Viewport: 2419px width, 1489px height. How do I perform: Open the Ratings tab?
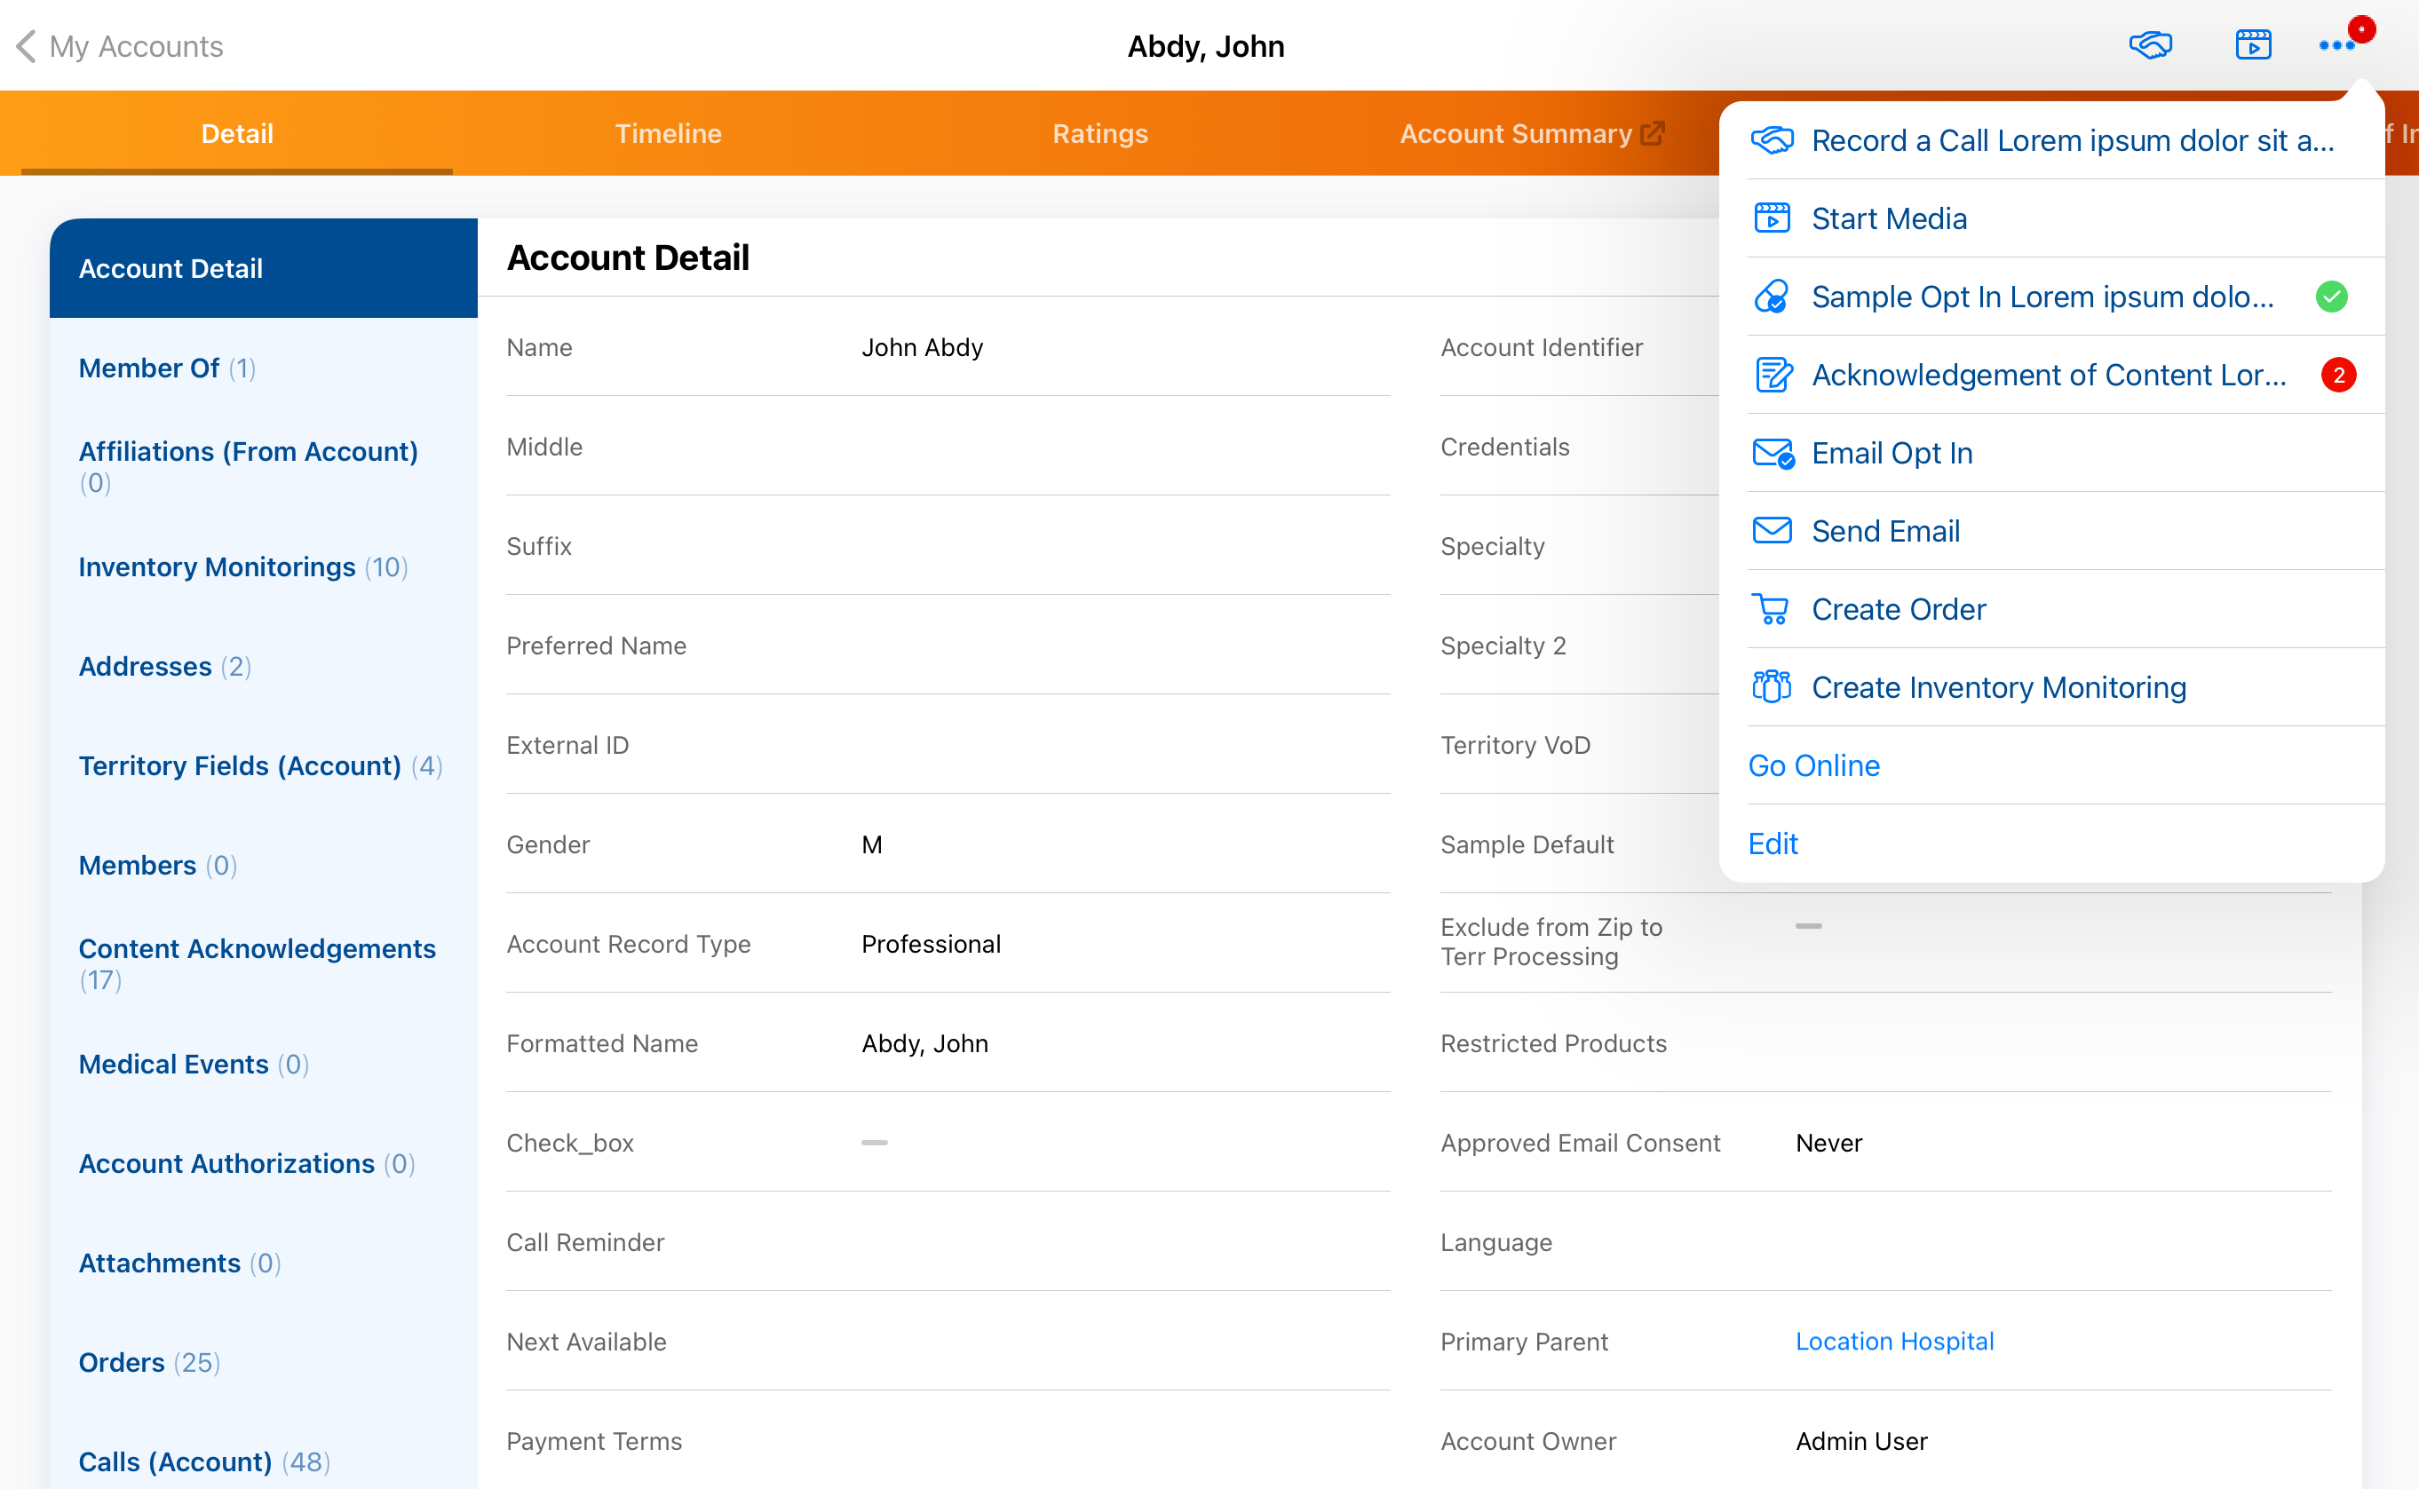coord(1099,133)
